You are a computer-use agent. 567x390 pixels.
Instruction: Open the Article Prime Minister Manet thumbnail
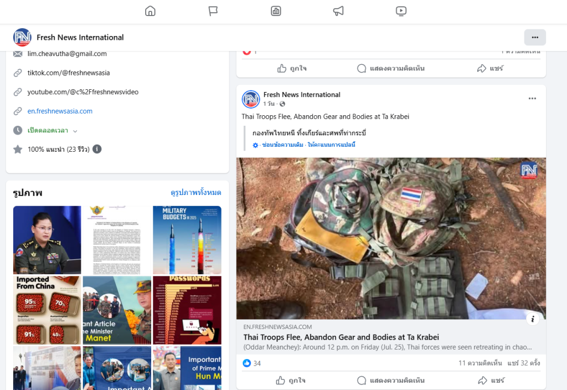click(x=117, y=310)
